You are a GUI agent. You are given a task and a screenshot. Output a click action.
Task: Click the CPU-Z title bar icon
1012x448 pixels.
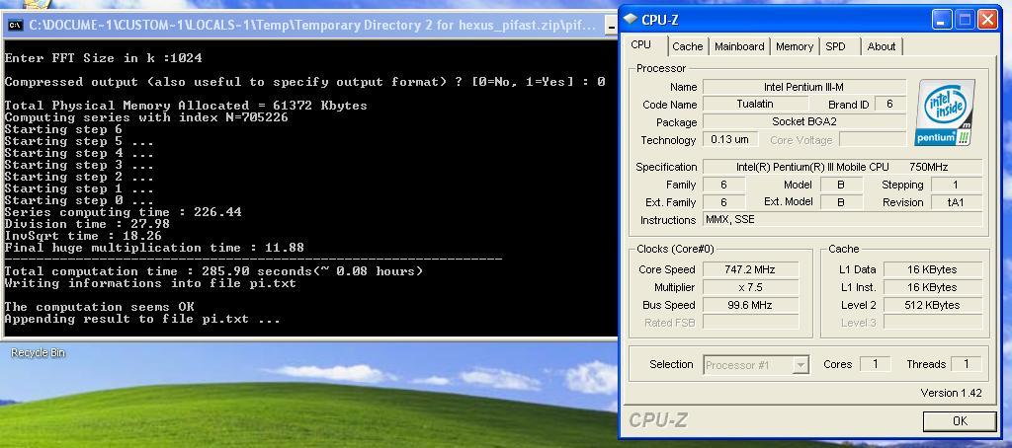coord(630,20)
